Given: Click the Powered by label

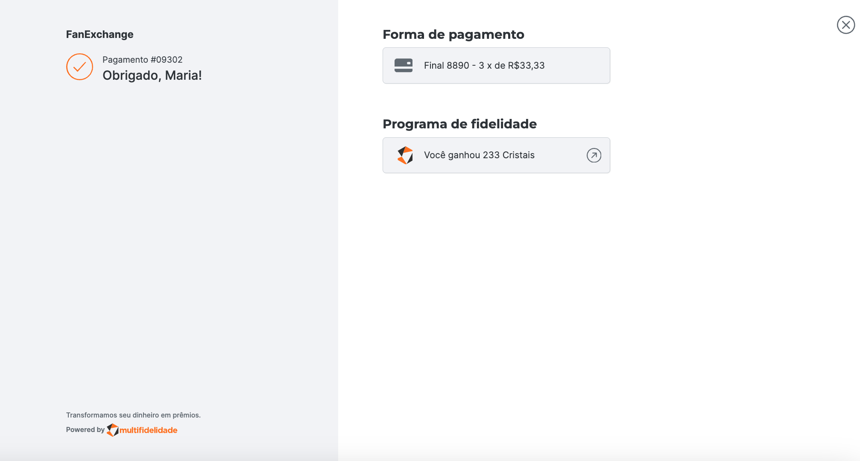Looking at the screenshot, I should click(85, 429).
